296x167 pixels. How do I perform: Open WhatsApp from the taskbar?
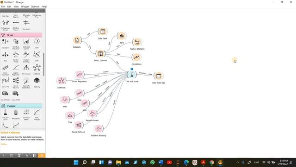click(152, 162)
